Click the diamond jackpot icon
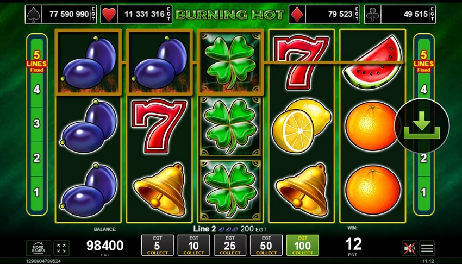462x264 pixels. (x=297, y=15)
